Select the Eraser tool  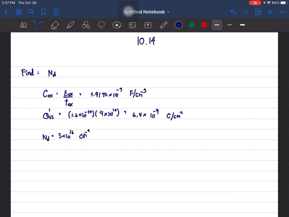click(55, 25)
